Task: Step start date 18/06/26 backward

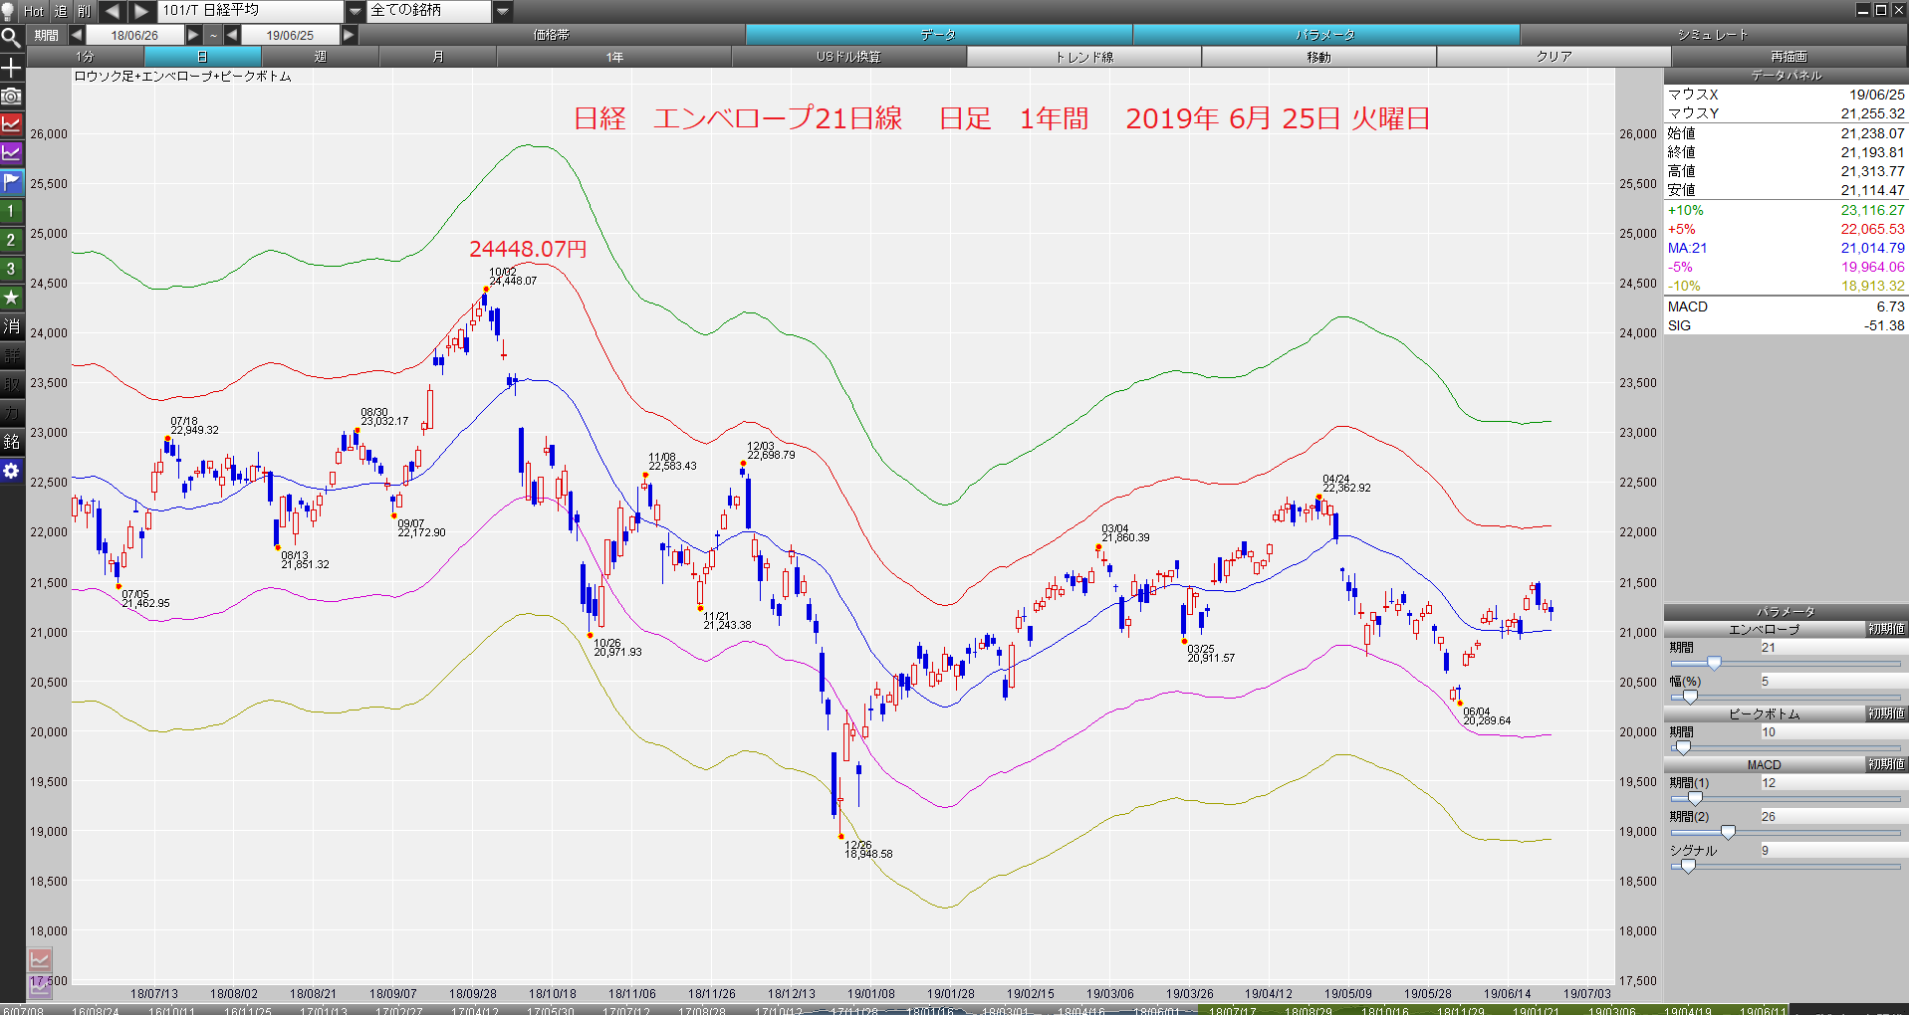Action: (77, 35)
